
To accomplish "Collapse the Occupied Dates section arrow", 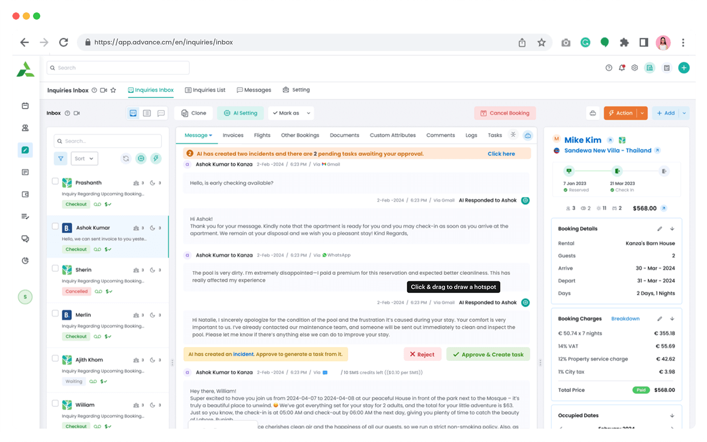I will [x=672, y=416].
